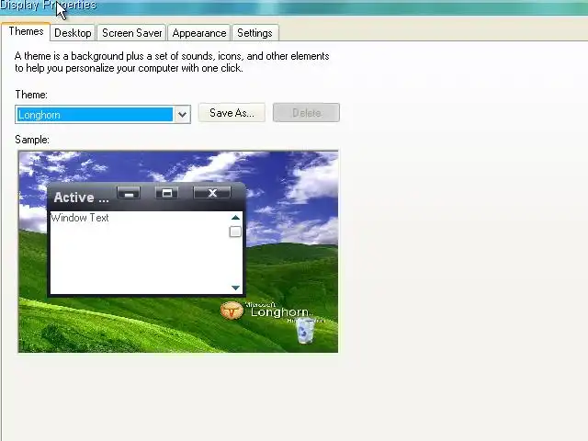Switch to the Themes tab
Screen dimensions: 588x441
pos(26,31)
